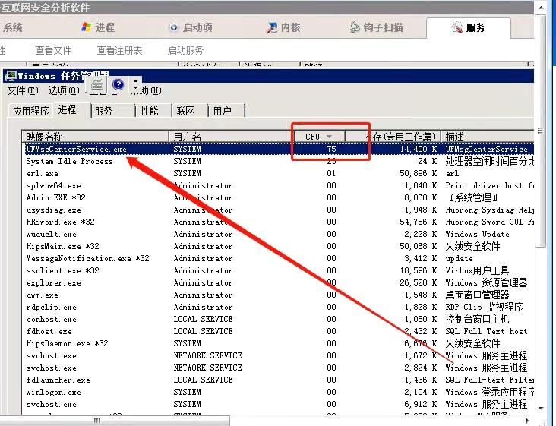This screenshot has height=426, width=556.
Task: Select the explorer.exe process
Action: point(278,282)
